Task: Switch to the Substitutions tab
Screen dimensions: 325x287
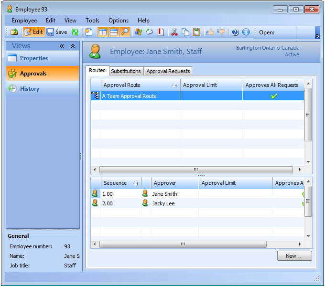Action: pyautogui.click(x=126, y=71)
